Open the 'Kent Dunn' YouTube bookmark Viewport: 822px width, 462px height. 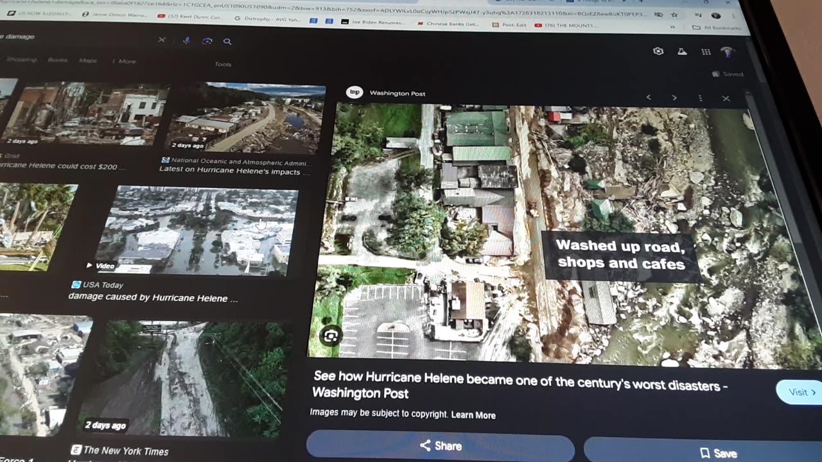point(190,17)
